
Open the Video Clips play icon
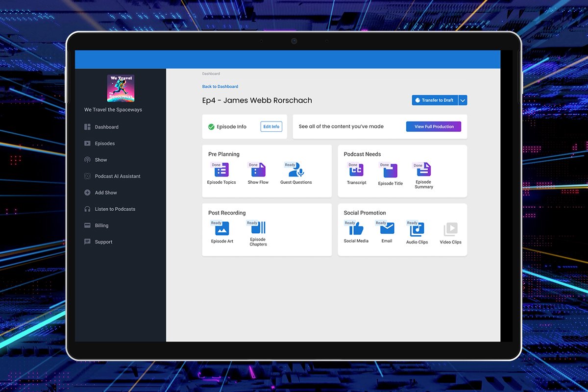pyautogui.click(x=451, y=229)
